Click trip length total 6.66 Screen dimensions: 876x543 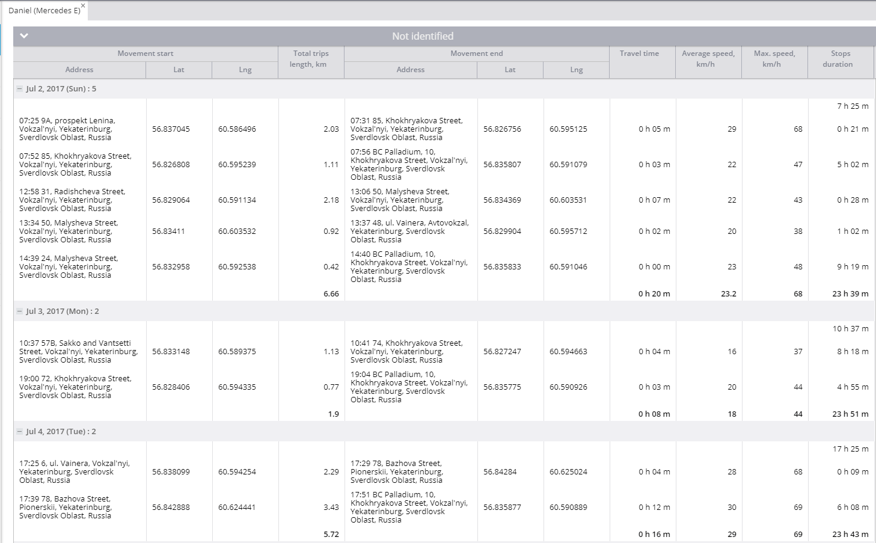pyautogui.click(x=331, y=294)
